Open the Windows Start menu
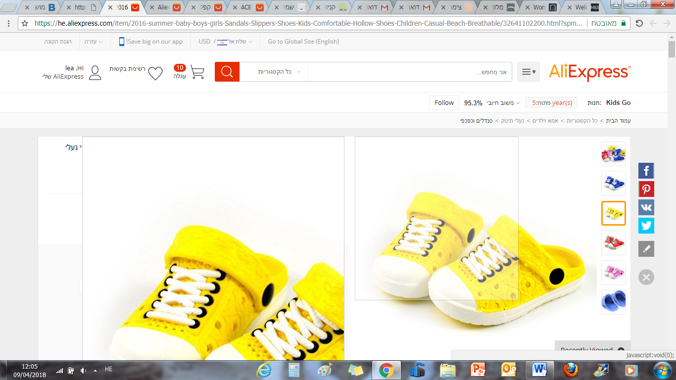The width and height of the screenshot is (676, 380). click(662, 370)
